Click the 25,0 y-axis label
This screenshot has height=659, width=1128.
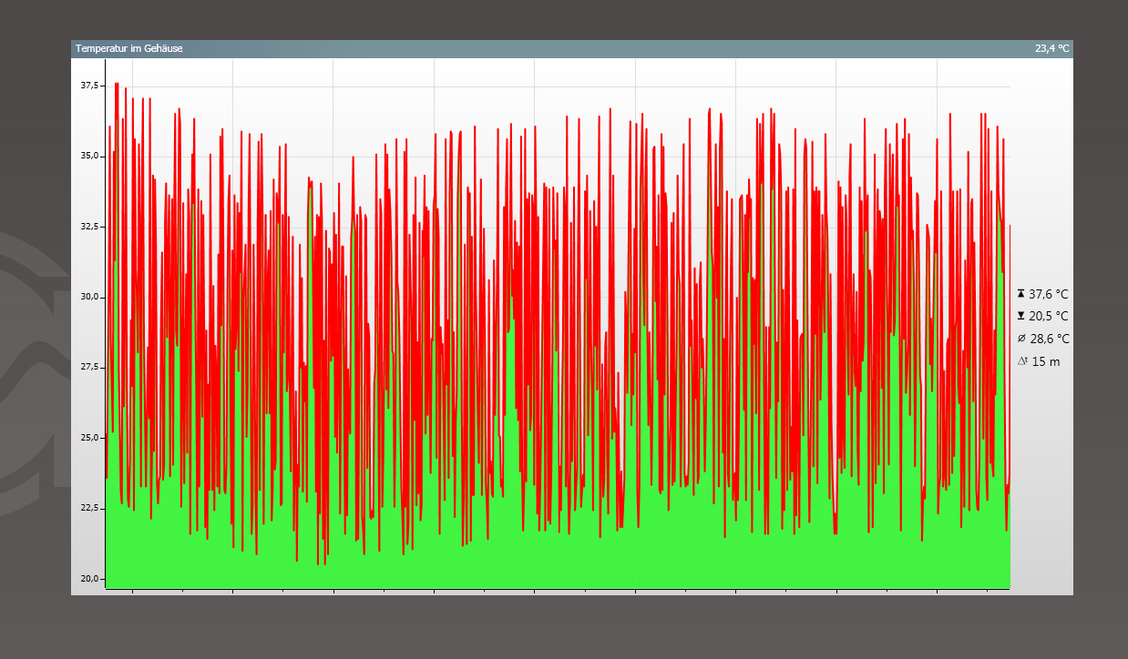89,438
